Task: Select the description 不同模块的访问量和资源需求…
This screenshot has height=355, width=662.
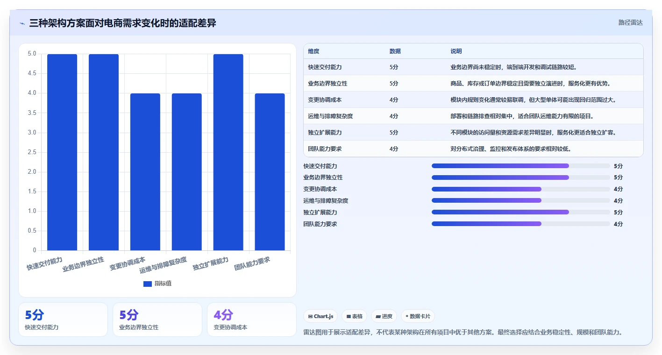Action: point(534,133)
